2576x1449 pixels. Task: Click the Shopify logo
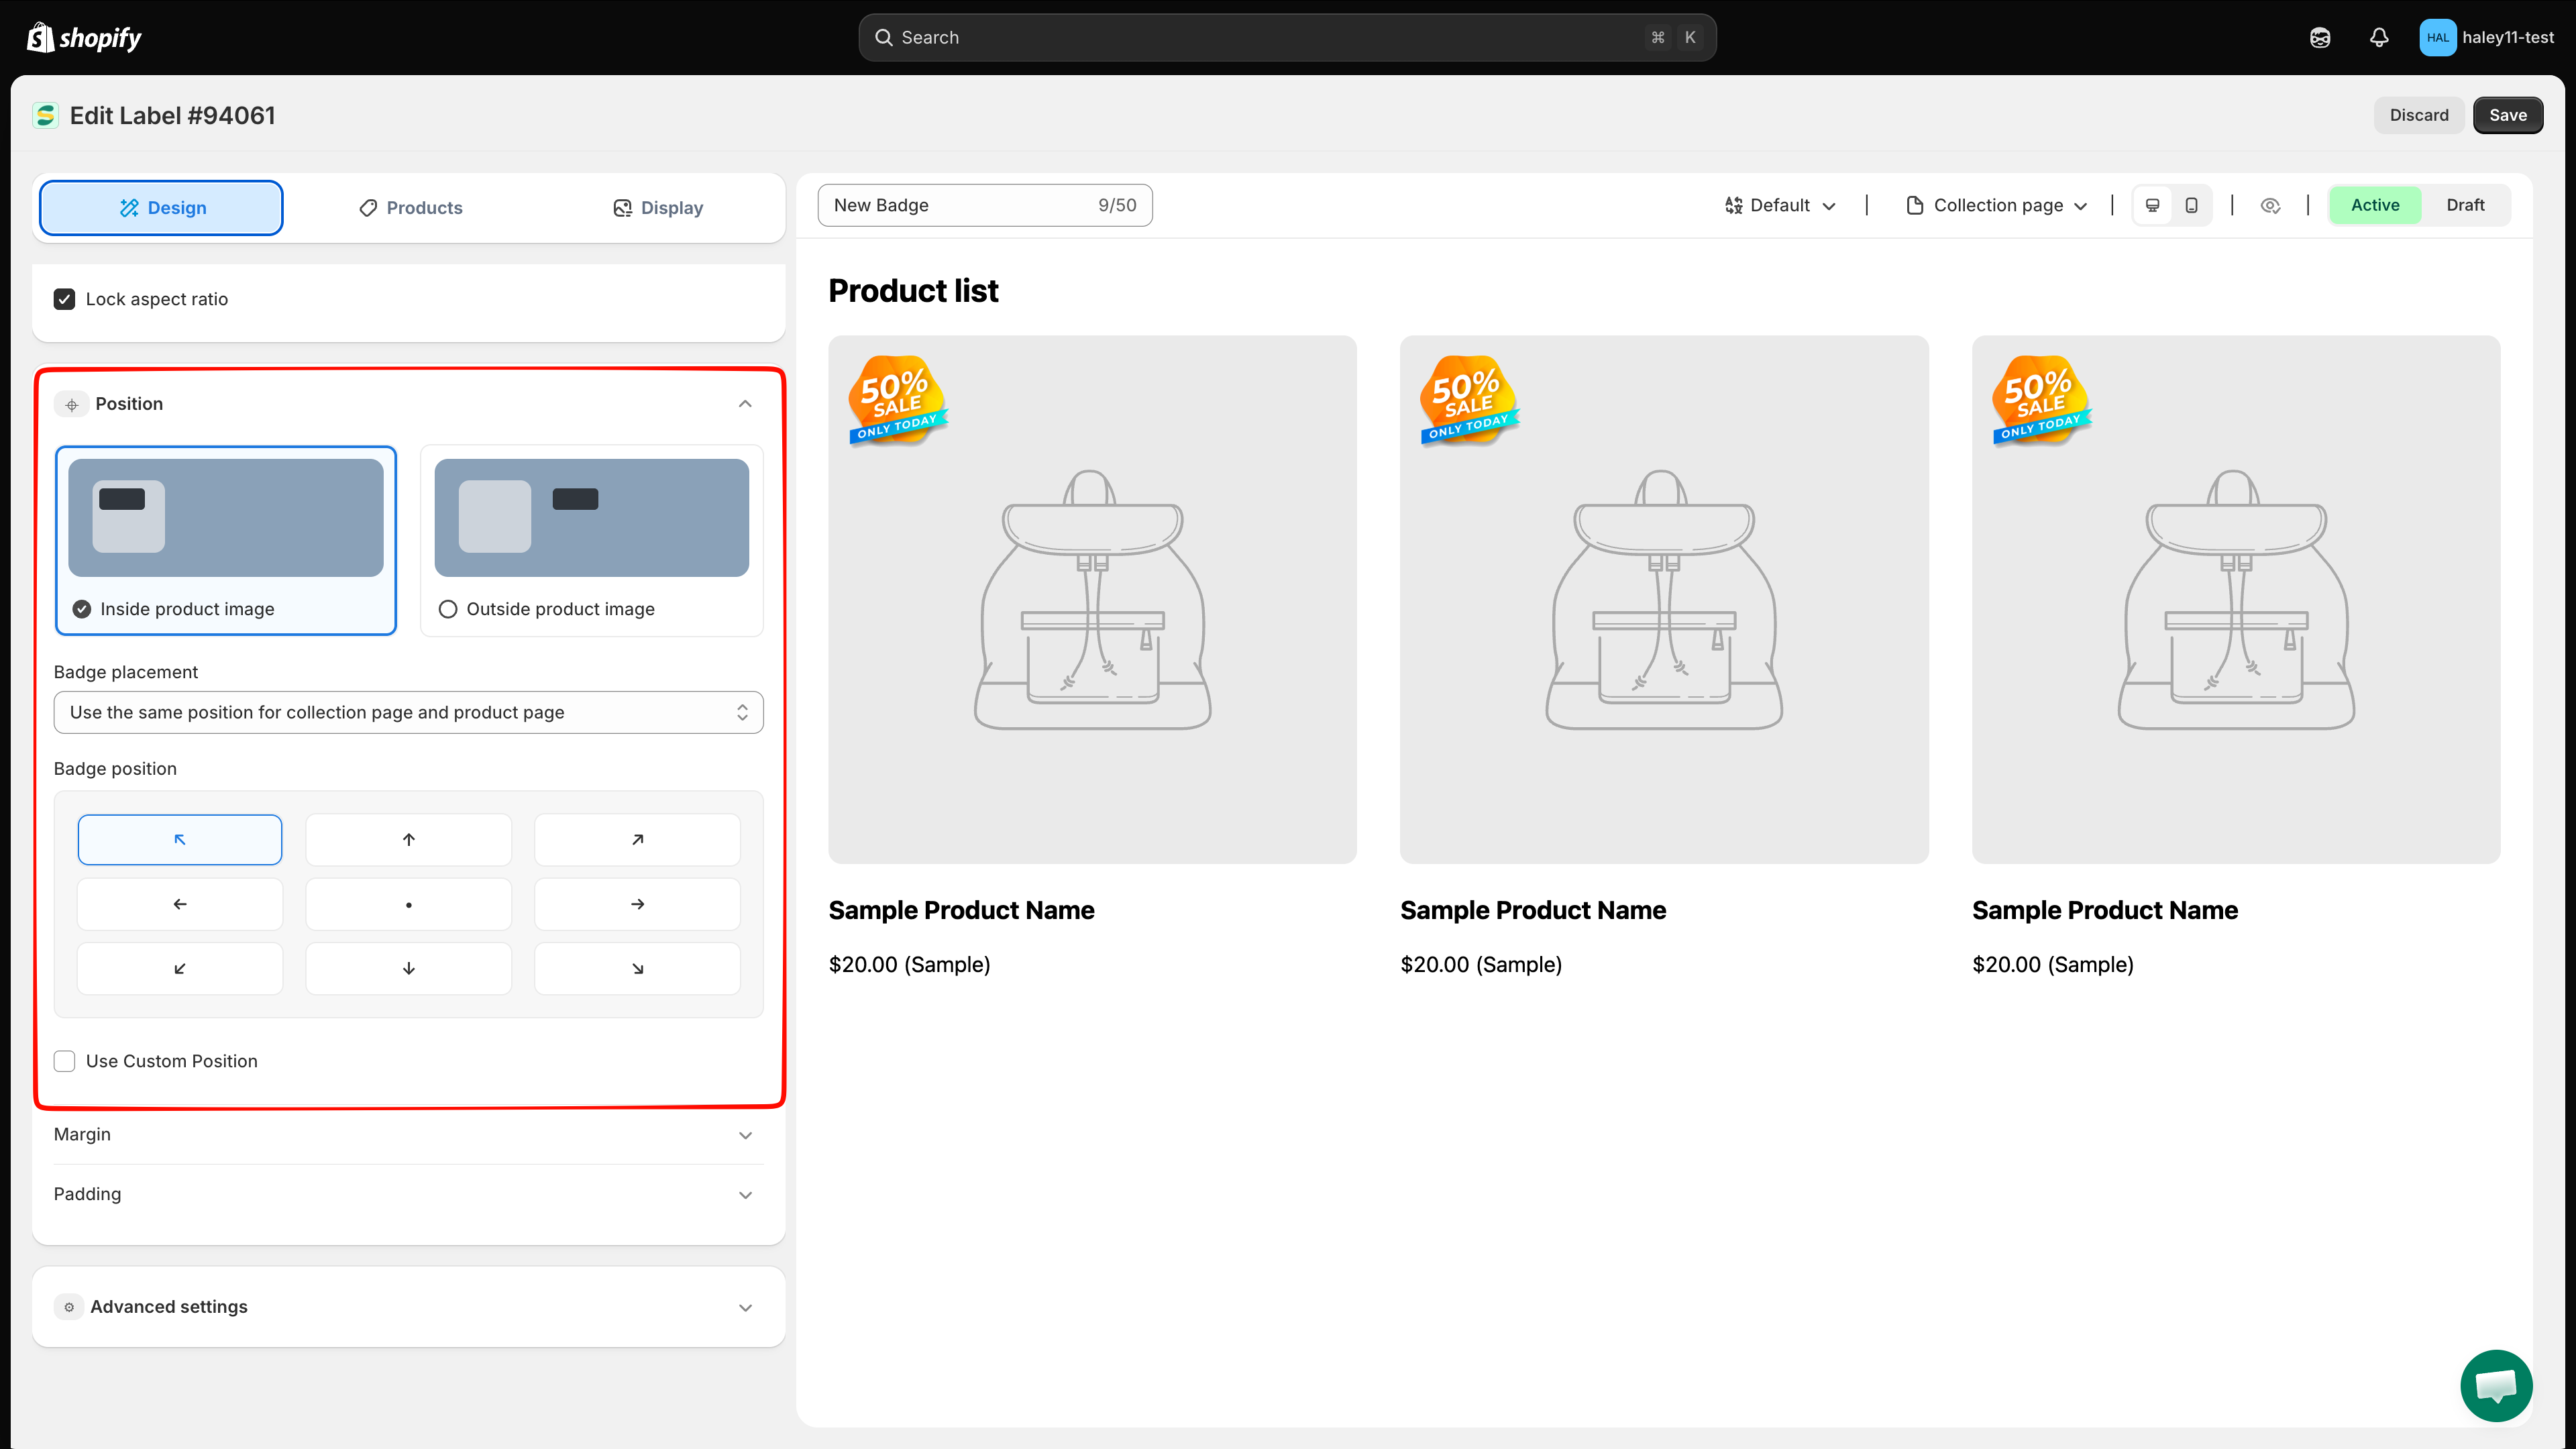point(84,37)
